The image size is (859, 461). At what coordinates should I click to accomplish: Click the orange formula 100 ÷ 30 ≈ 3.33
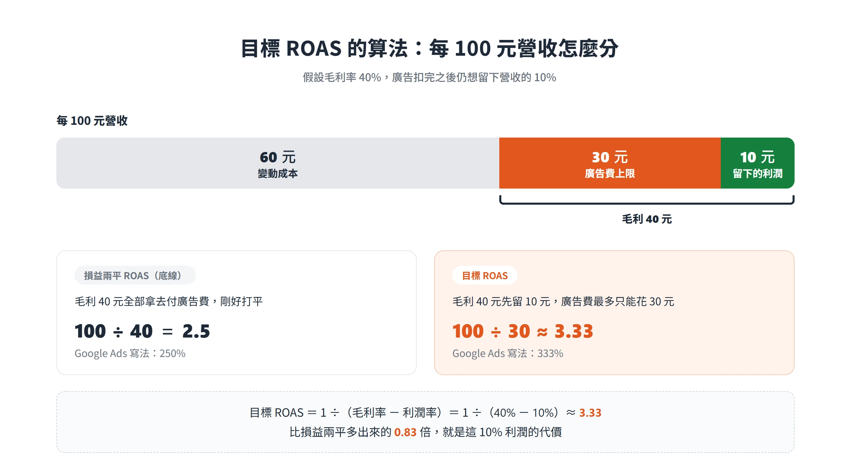(x=523, y=331)
